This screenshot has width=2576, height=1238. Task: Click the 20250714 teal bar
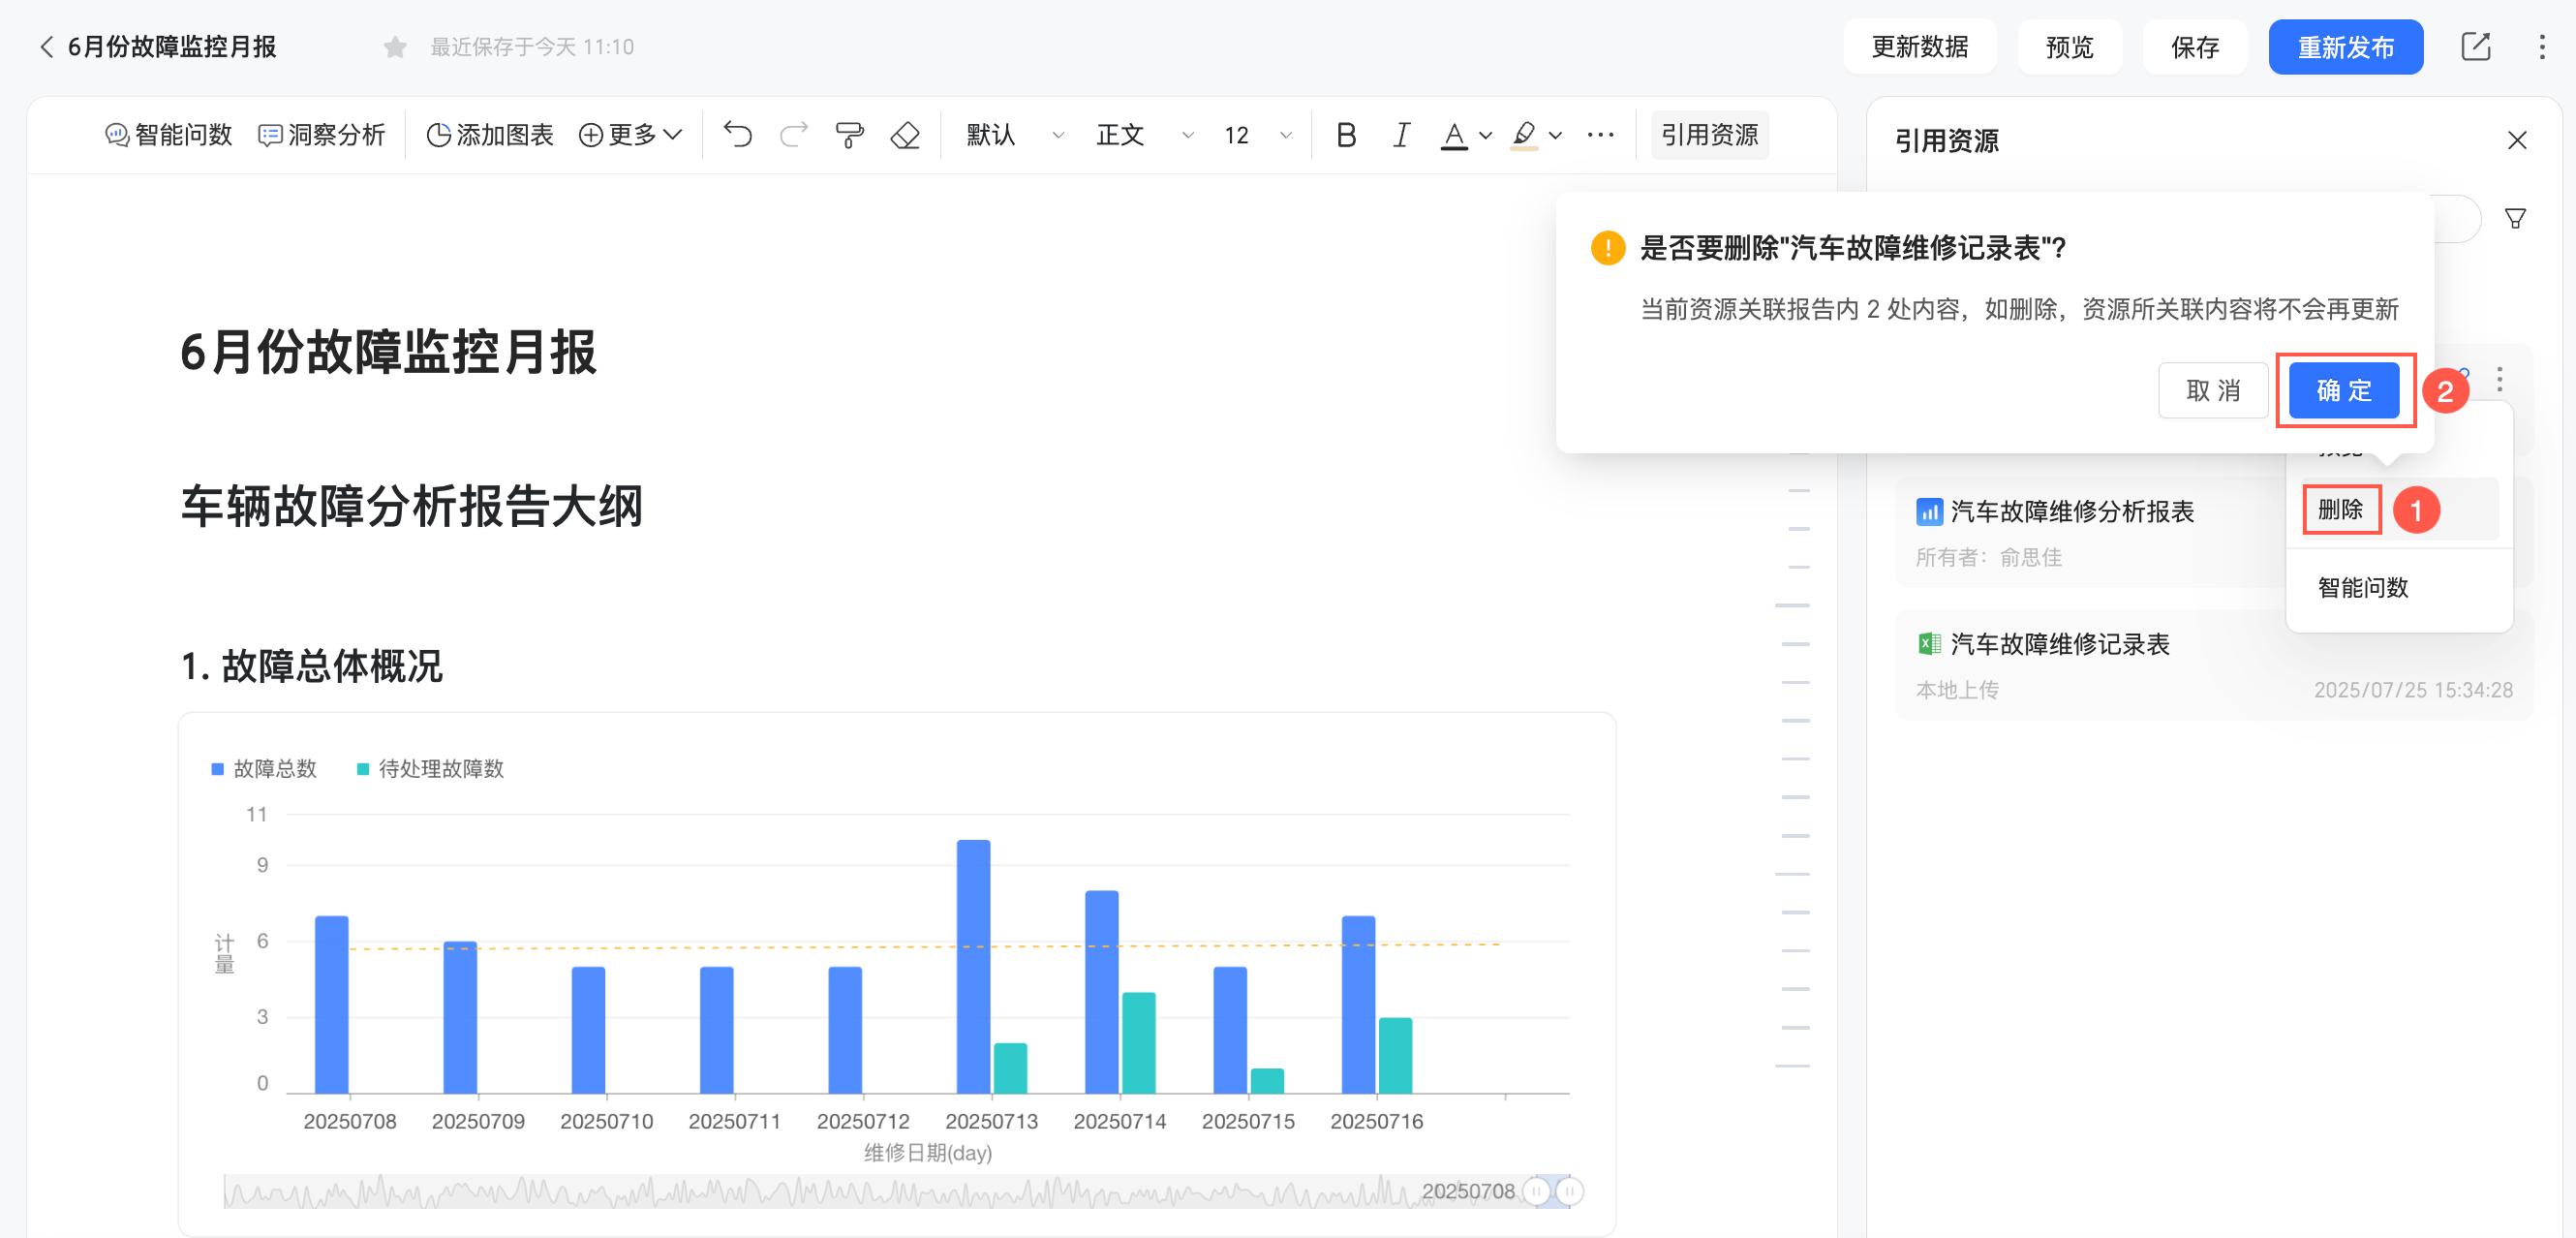(1138, 1042)
